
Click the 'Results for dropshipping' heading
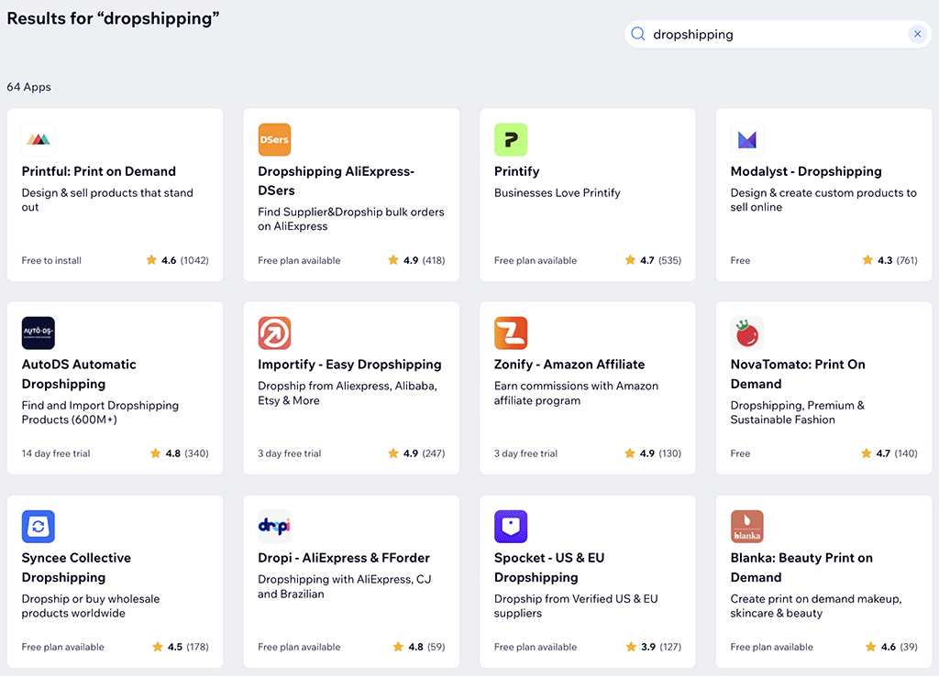click(x=113, y=18)
